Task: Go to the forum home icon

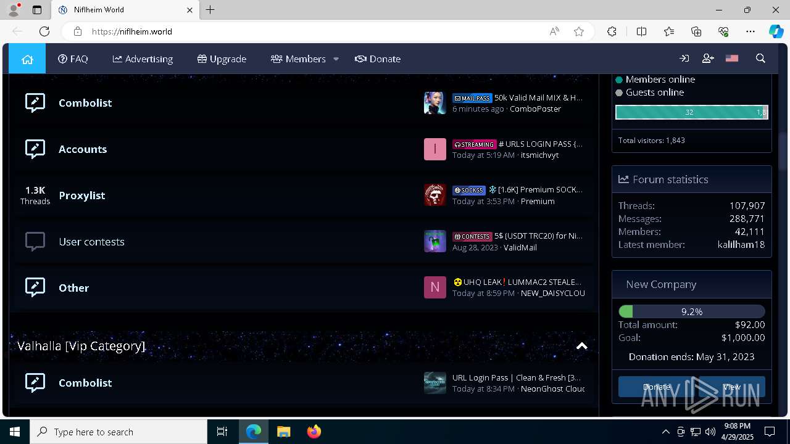Action: tap(27, 59)
